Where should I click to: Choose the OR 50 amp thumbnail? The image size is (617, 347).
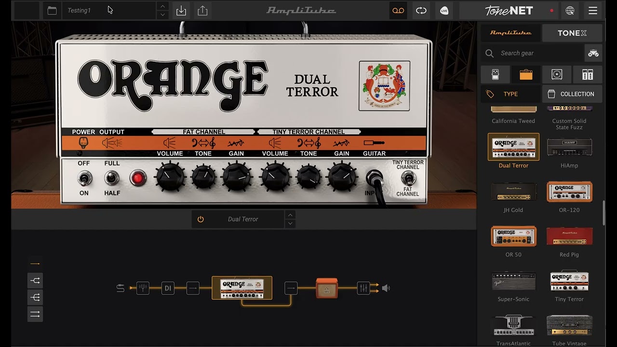pos(513,236)
